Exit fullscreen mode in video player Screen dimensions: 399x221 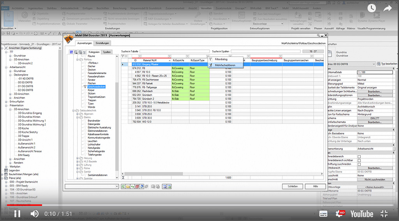pos(384,214)
